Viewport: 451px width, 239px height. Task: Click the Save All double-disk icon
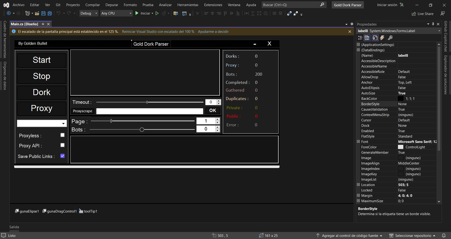[50, 13]
